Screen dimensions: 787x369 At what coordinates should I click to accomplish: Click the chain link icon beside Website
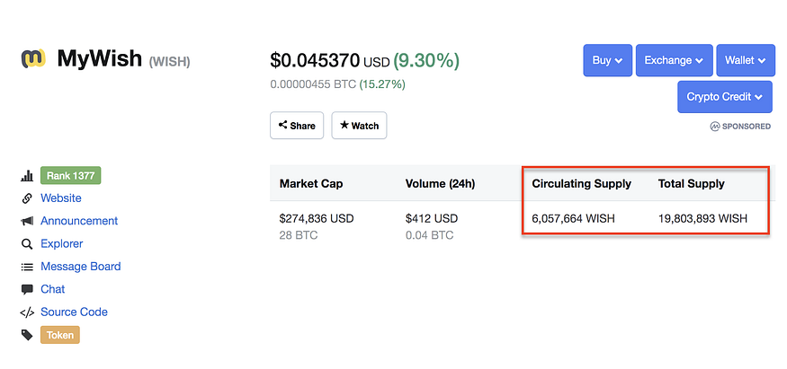point(27,198)
